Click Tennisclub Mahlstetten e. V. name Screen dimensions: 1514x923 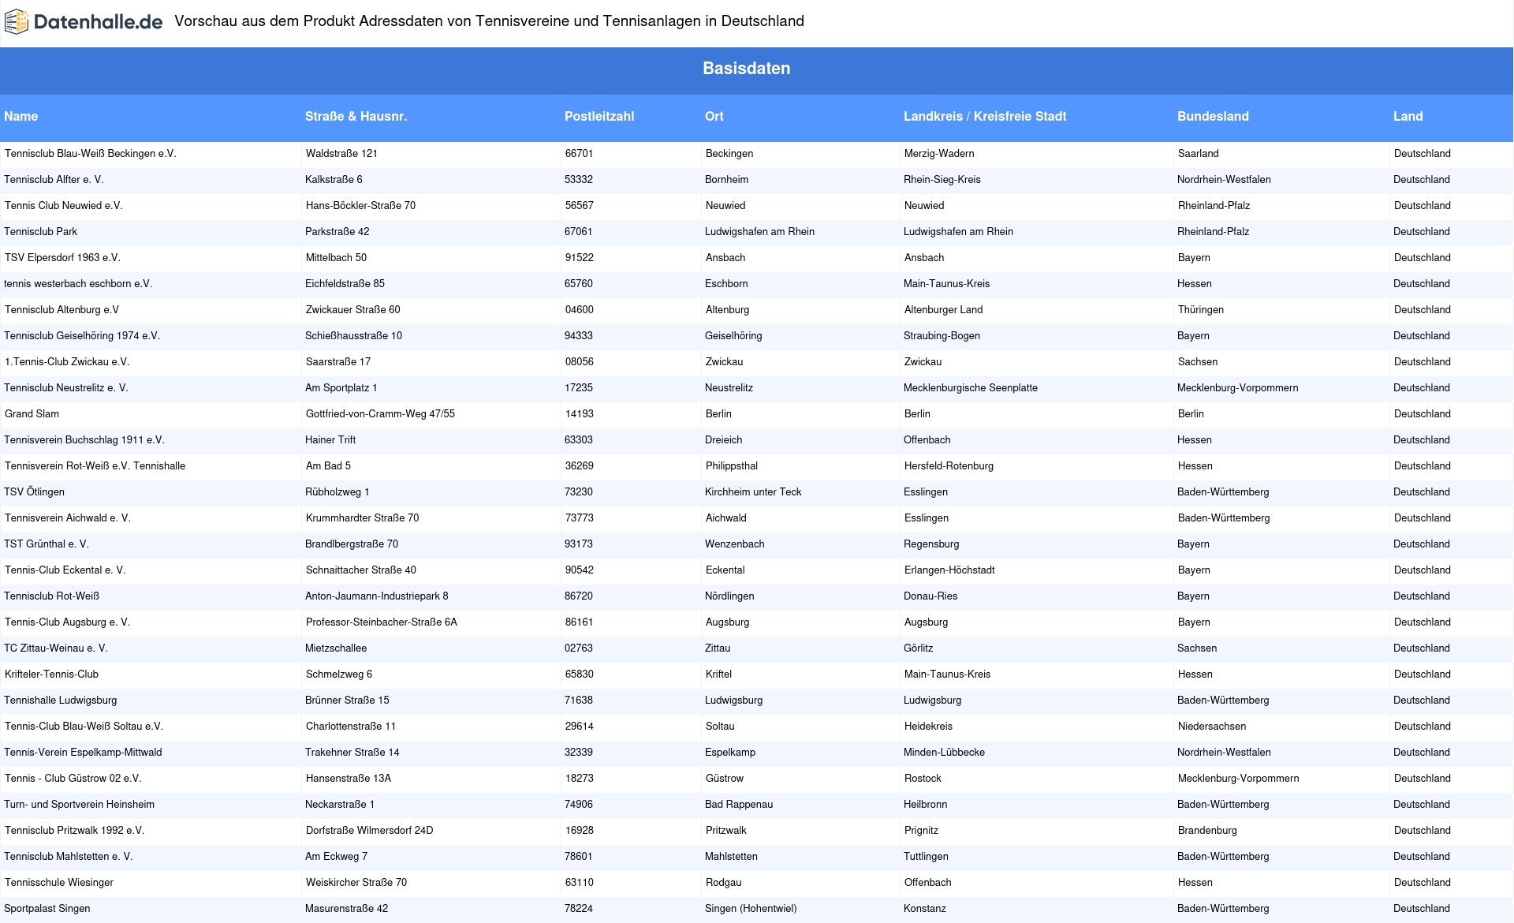(68, 857)
